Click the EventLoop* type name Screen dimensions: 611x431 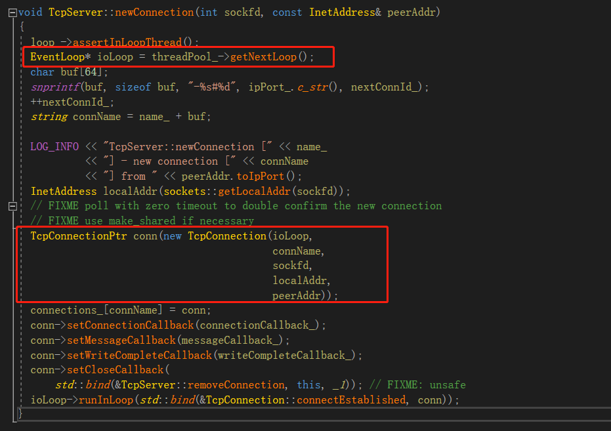point(60,57)
